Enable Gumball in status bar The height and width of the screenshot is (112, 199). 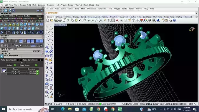pyautogui.click(x=168, y=104)
